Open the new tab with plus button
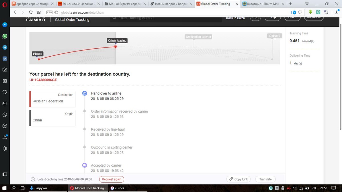 click(290, 4)
